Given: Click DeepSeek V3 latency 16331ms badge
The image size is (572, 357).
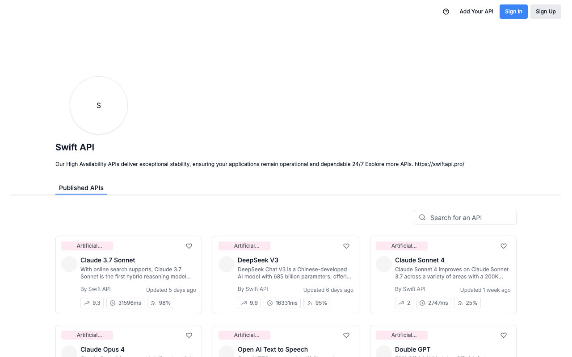Looking at the screenshot, I should tap(282, 303).
